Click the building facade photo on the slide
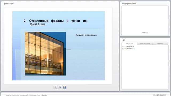 click(45, 54)
